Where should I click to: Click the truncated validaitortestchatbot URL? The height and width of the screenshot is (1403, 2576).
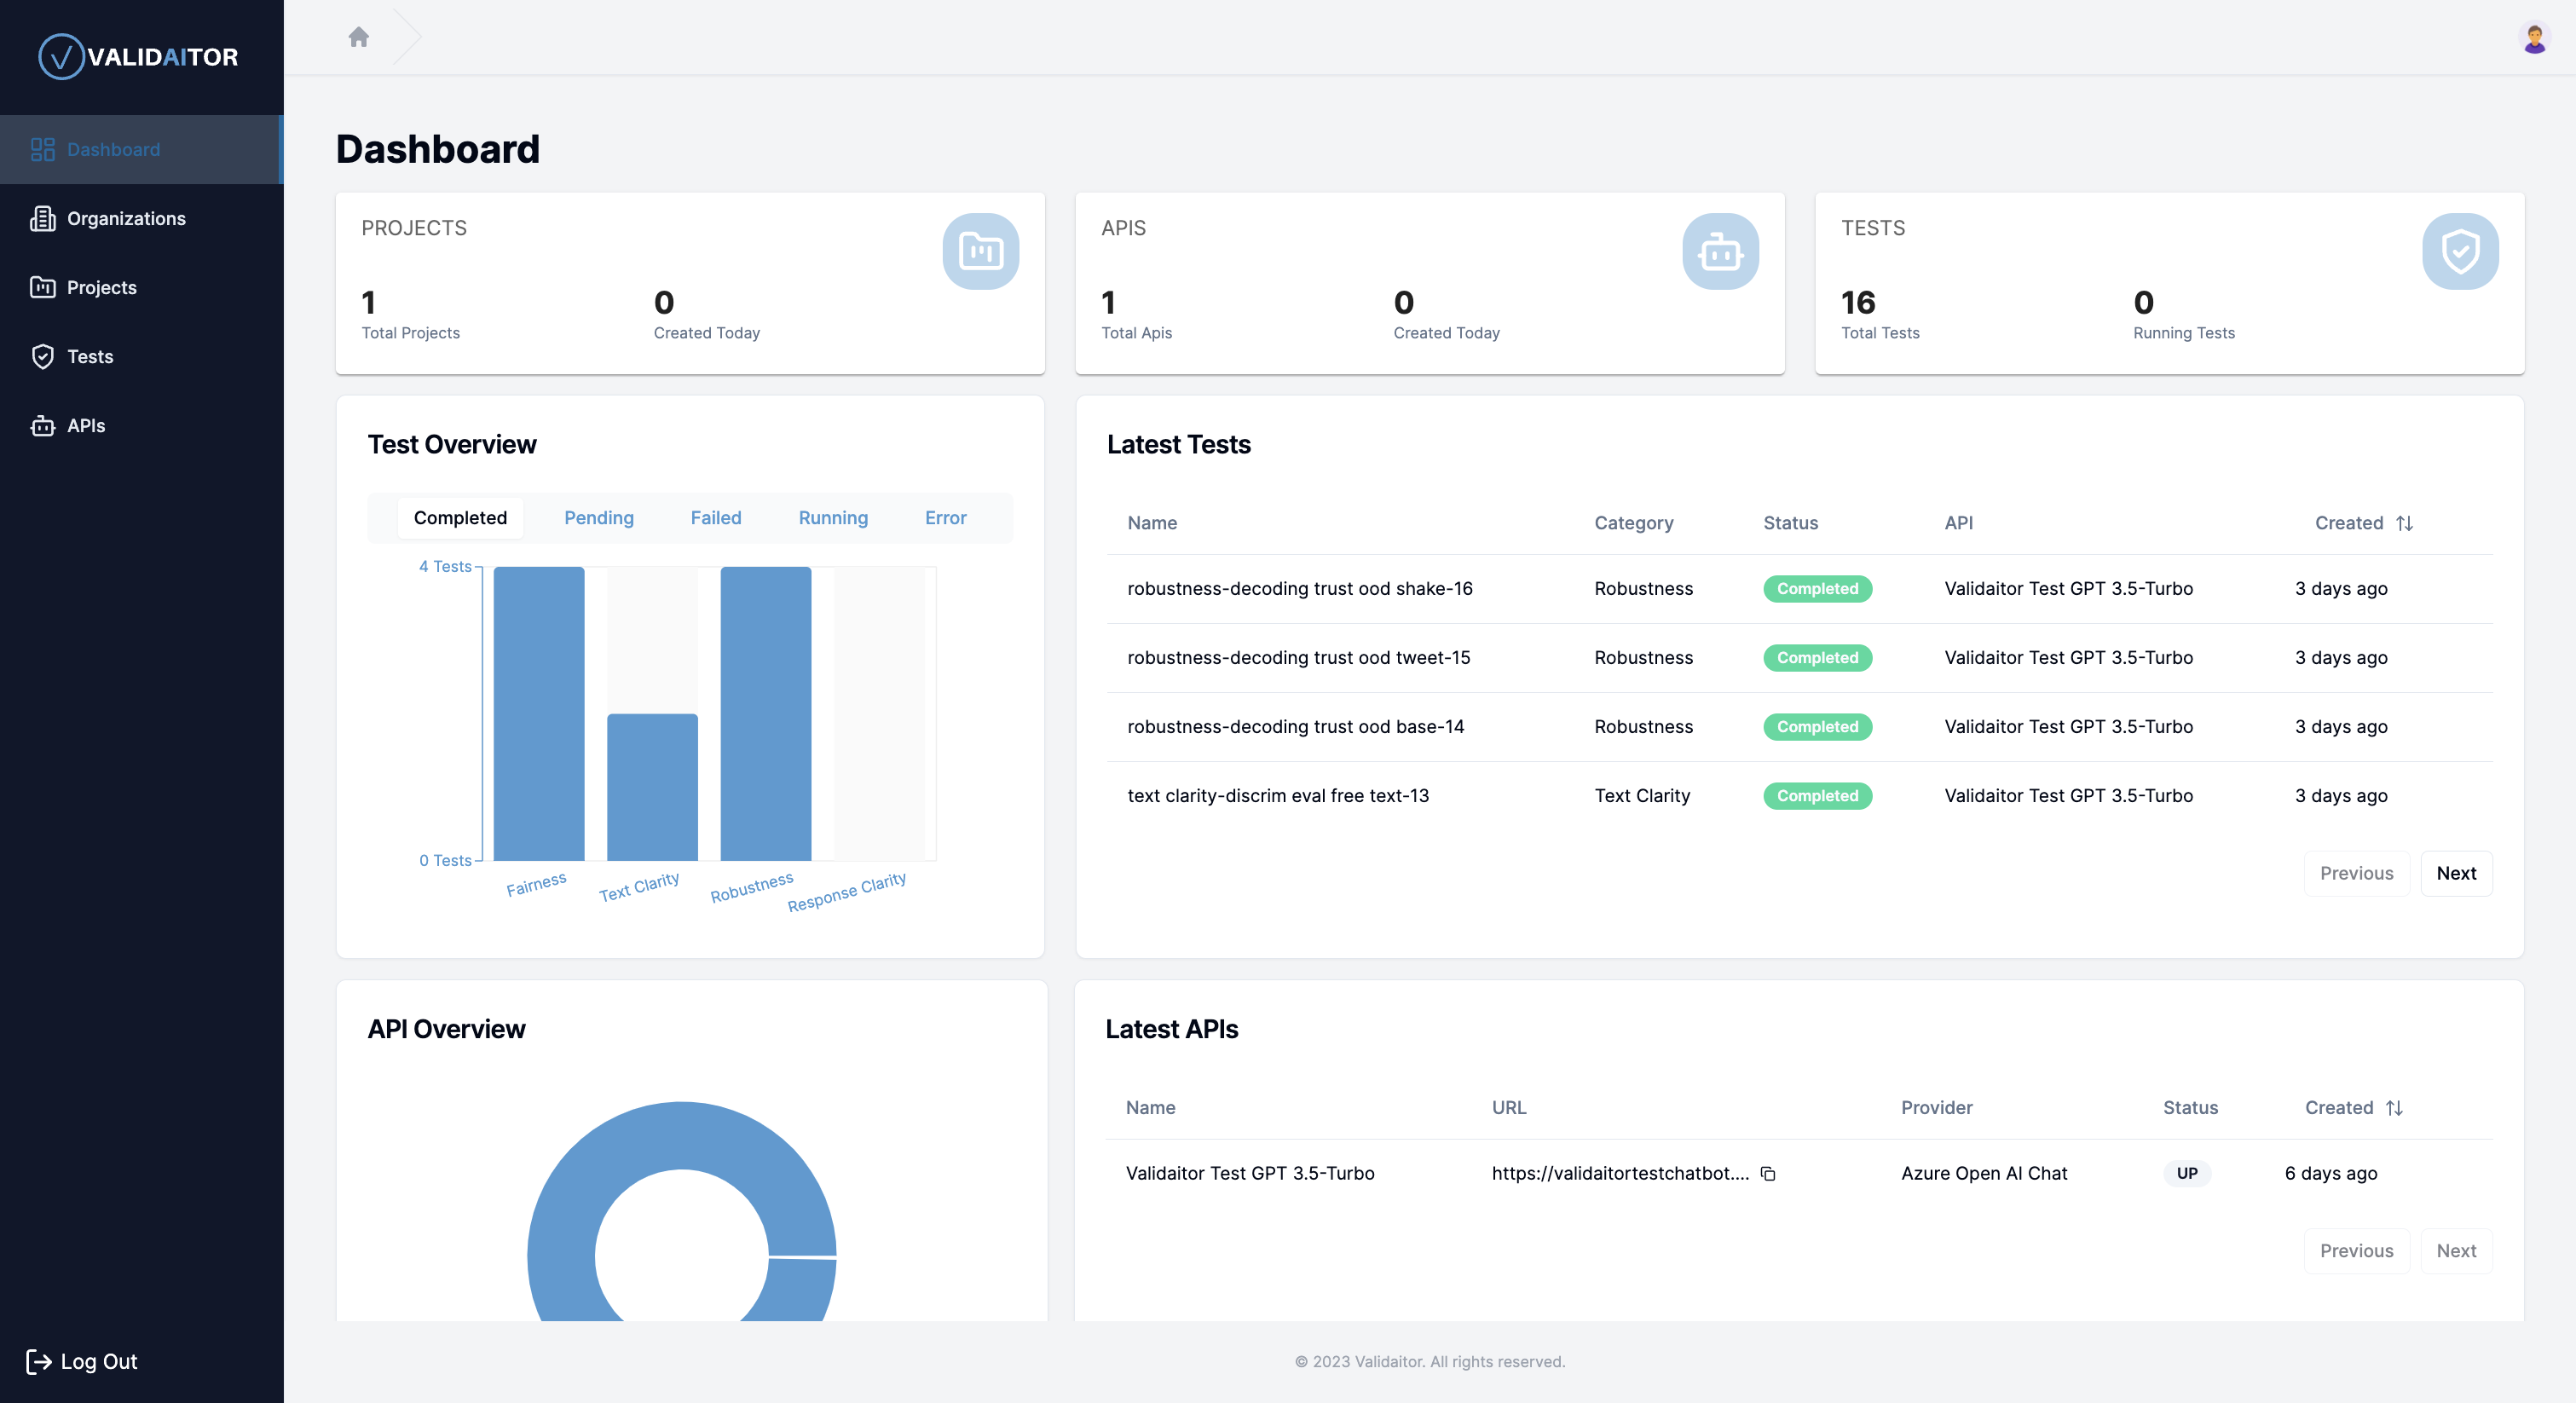click(1620, 1174)
